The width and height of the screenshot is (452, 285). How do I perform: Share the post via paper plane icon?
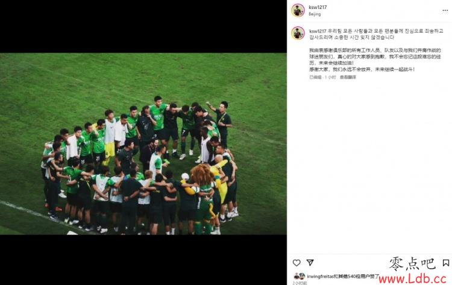pos(310,263)
